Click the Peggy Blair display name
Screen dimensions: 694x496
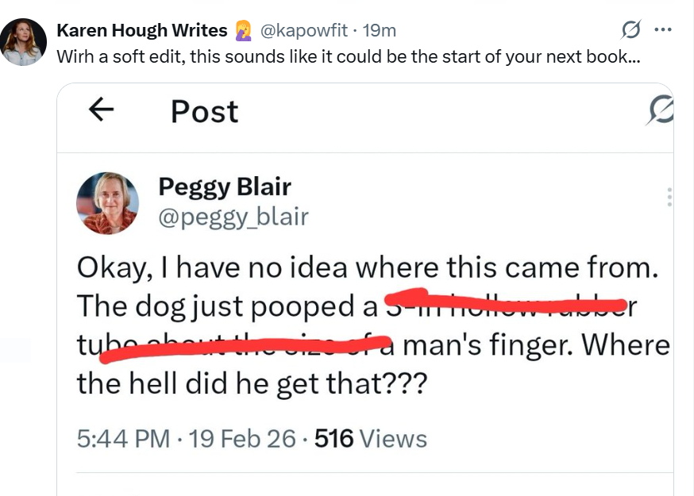pyautogui.click(x=225, y=186)
